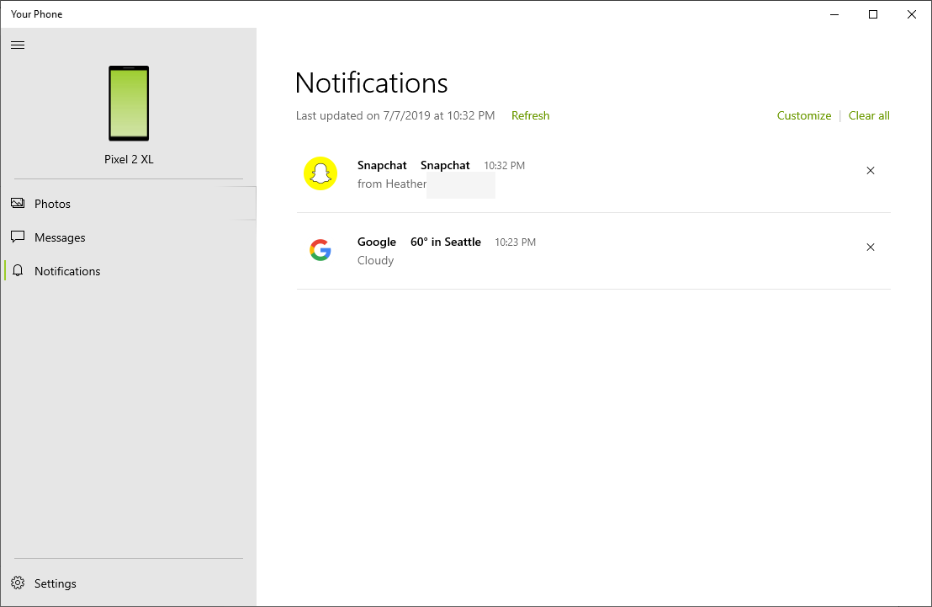Screen dimensions: 932x607
Task: Clear all notifications
Action: [x=869, y=115]
